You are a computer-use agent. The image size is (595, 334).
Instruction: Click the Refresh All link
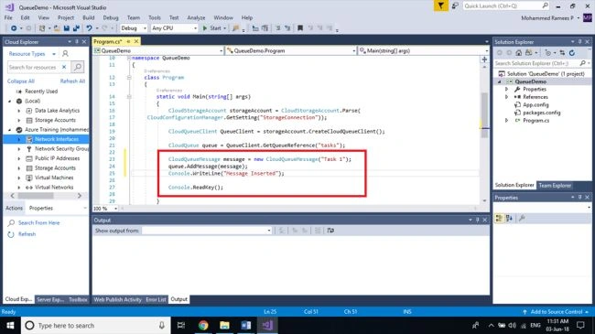point(72,81)
